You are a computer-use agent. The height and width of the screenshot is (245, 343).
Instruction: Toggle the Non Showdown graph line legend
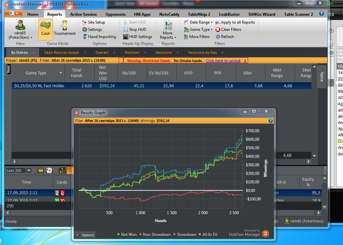click(x=155, y=234)
